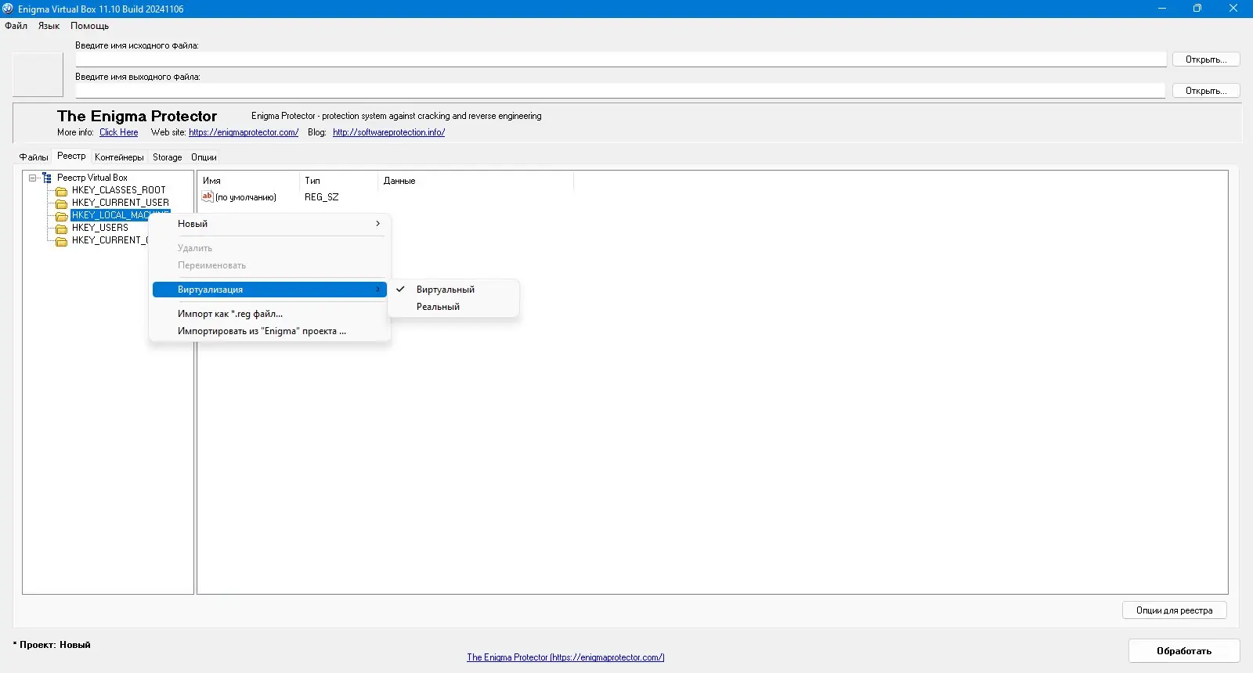Image resolution: width=1253 pixels, height=673 pixels.
Task: Switch to the Опции tab
Action: point(204,157)
